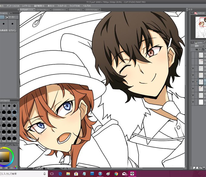
Task: Select the カブラペン sub tool
Action: (12, 26)
